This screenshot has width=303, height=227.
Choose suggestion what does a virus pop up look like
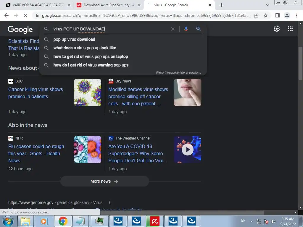[x=123, y=48]
